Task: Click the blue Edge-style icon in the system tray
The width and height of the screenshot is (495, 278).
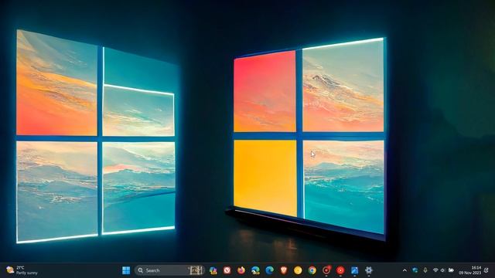Action: (415, 270)
